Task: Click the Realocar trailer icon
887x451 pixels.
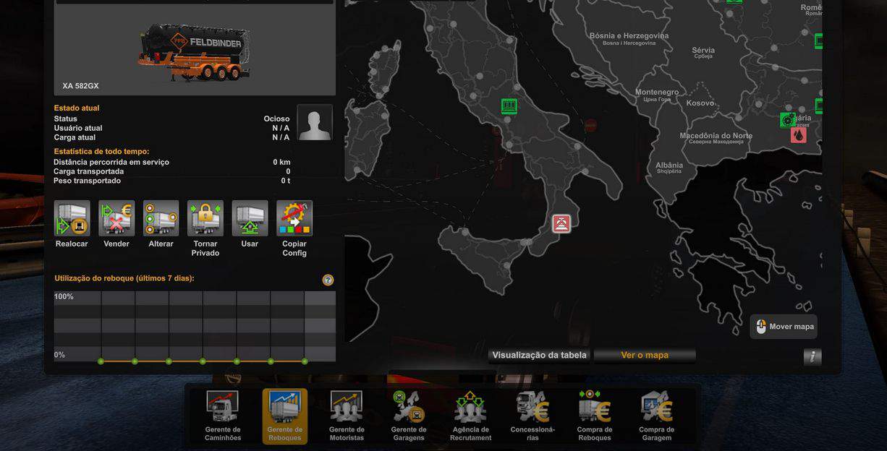Action: point(72,218)
